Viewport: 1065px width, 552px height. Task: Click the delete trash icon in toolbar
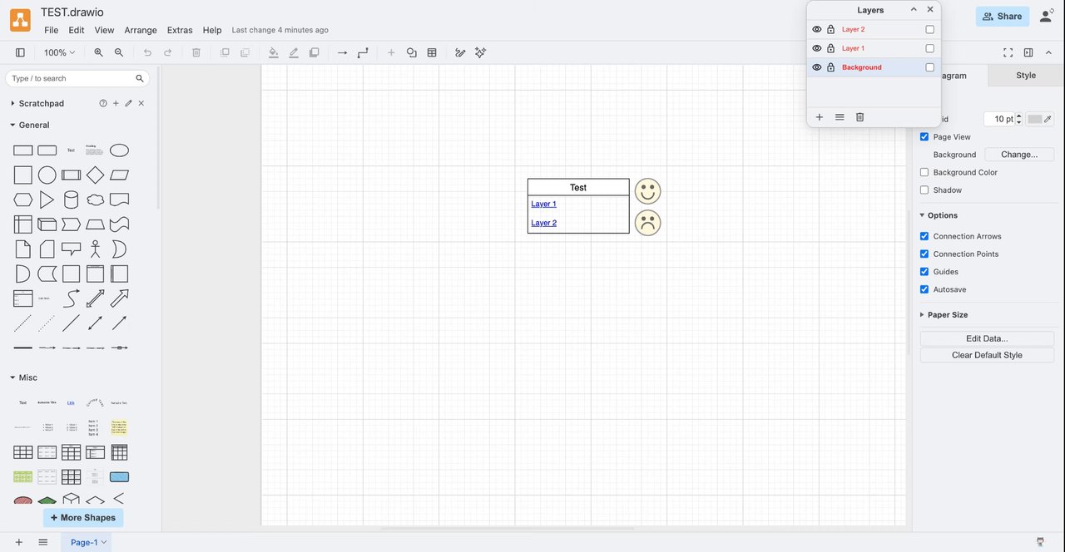[196, 52]
